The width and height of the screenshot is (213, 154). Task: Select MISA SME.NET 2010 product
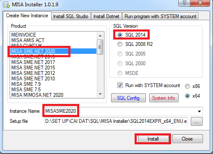coord(53,79)
